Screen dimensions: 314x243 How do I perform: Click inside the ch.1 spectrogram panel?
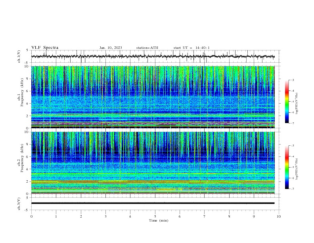153,97
